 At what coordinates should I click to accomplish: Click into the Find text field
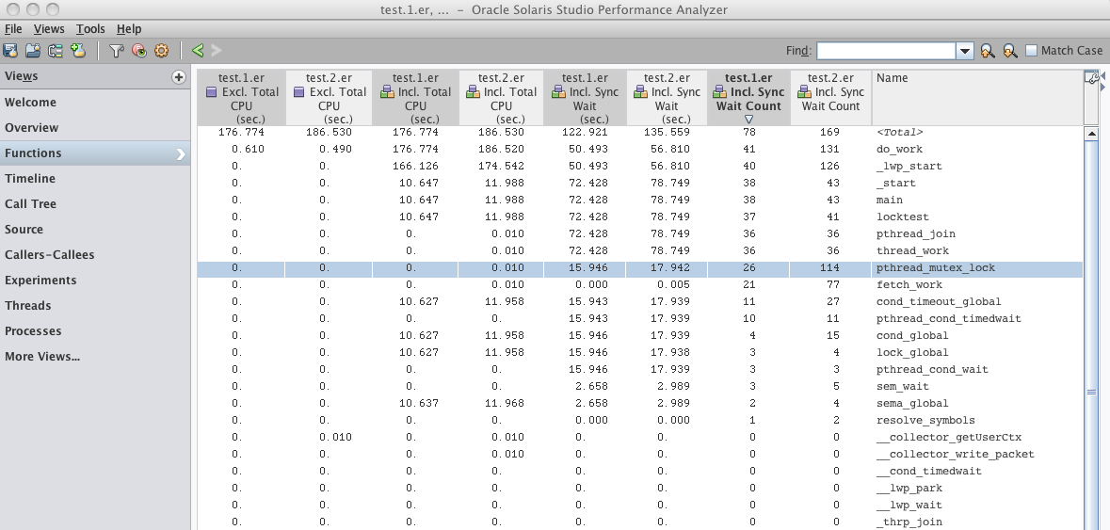(886, 50)
